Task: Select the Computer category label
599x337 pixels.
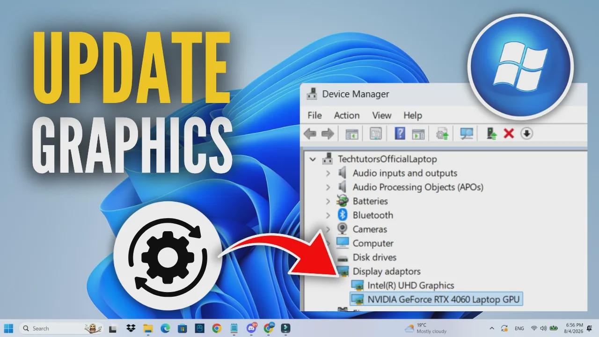Action: tap(373, 243)
